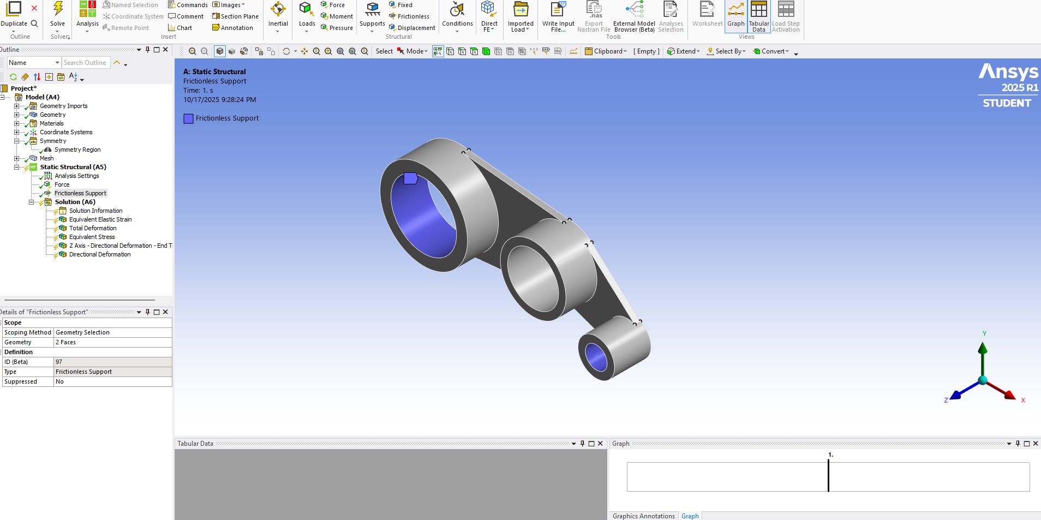
Task: Open the Analysis button menu
Action: [87, 17]
